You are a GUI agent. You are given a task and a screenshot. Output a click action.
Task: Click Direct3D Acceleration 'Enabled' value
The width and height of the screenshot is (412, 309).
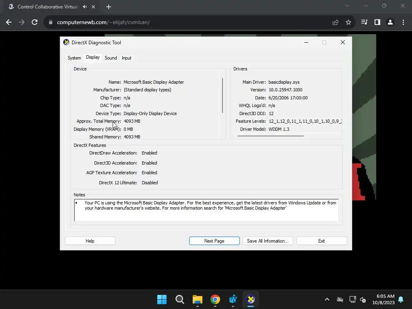(149, 163)
